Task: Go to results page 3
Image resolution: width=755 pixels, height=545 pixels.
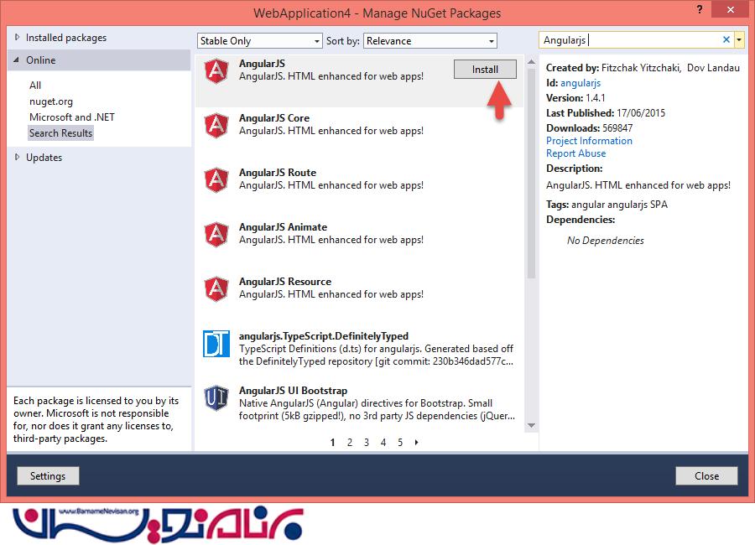Action: pos(367,442)
